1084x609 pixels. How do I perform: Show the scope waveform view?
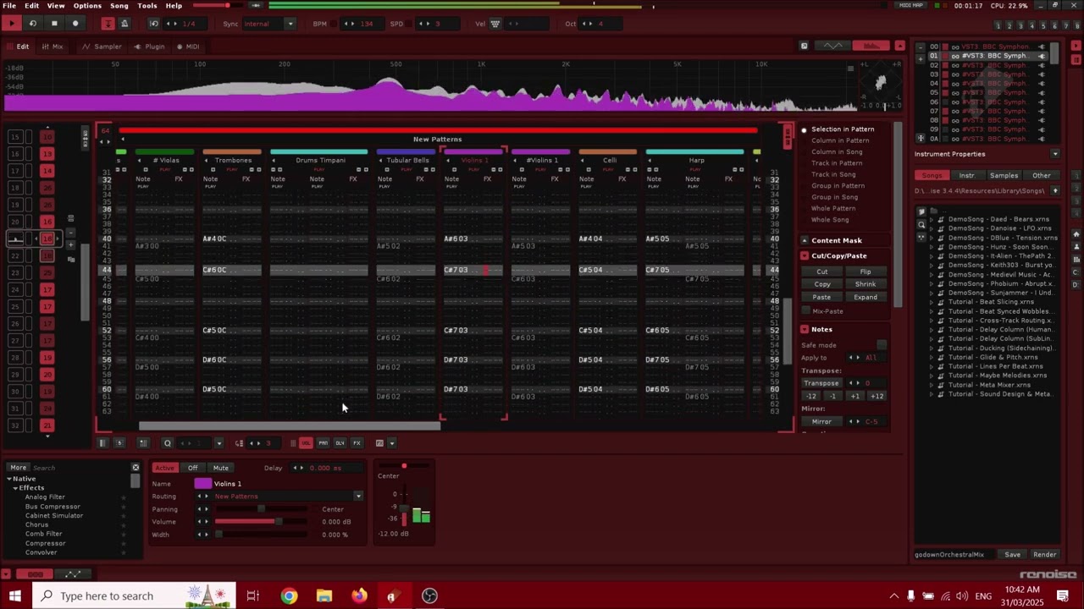point(833,46)
